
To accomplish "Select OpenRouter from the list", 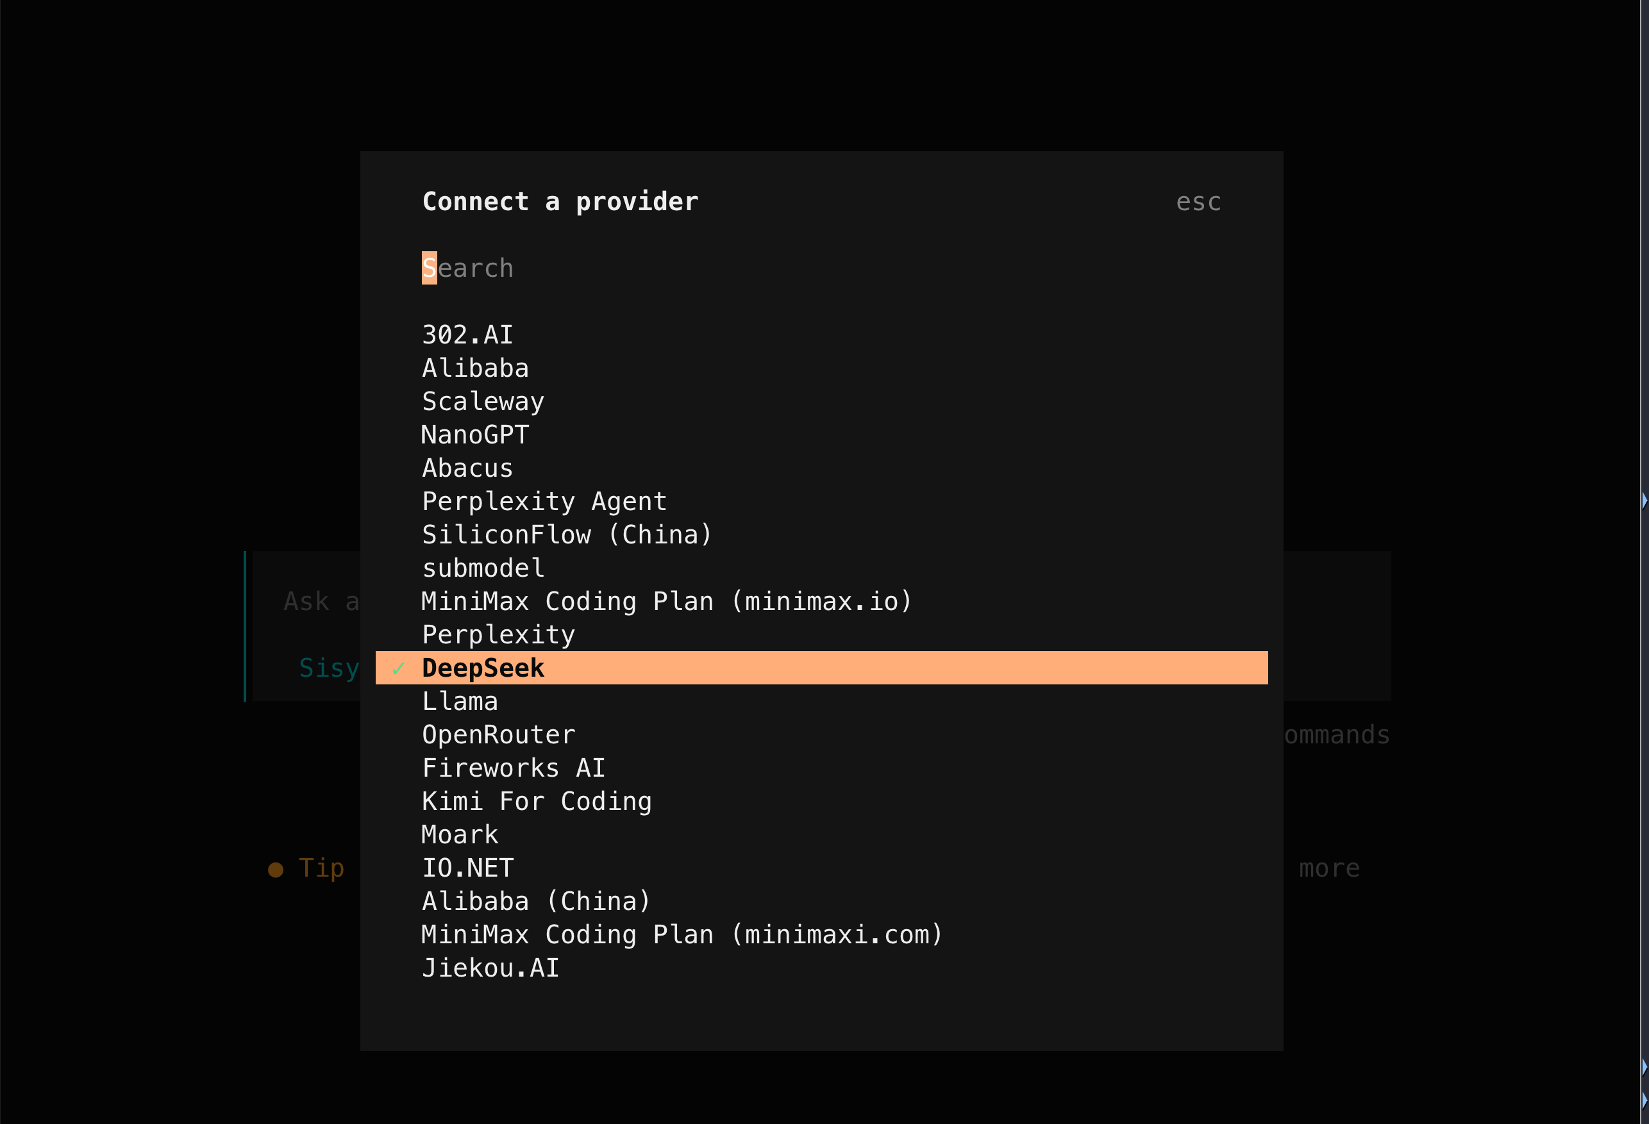I will click(x=498, y=734).
